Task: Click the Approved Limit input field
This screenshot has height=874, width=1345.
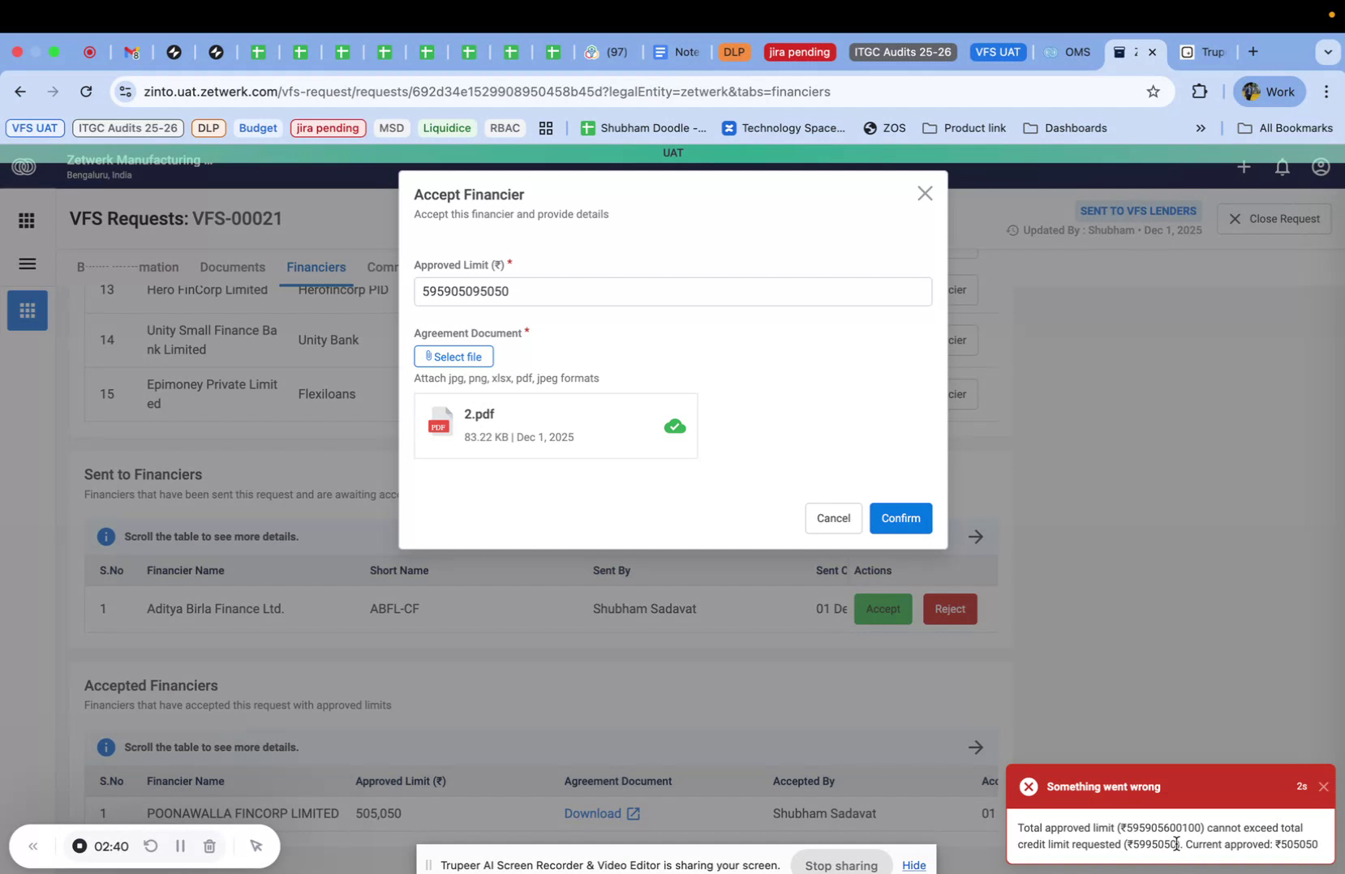Action: (672, 291)
